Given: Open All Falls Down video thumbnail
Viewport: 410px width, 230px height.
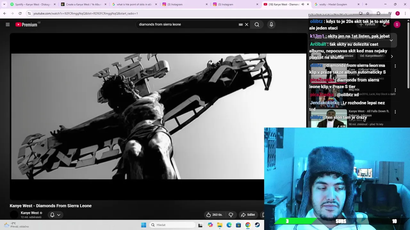Looking at the screenshot, I should click(x=329, y=119).
